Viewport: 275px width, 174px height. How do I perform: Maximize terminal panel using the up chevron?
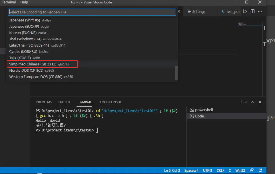coord(252,102)
